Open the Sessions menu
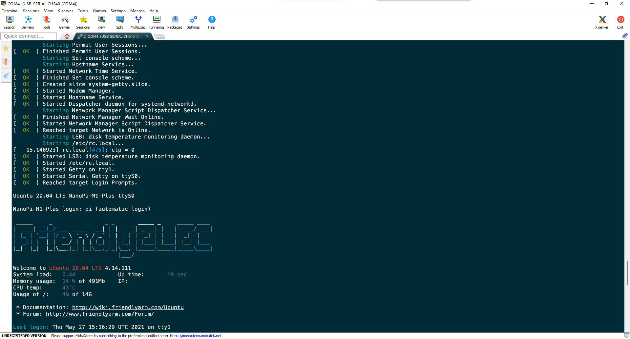 tap(31, 11)
